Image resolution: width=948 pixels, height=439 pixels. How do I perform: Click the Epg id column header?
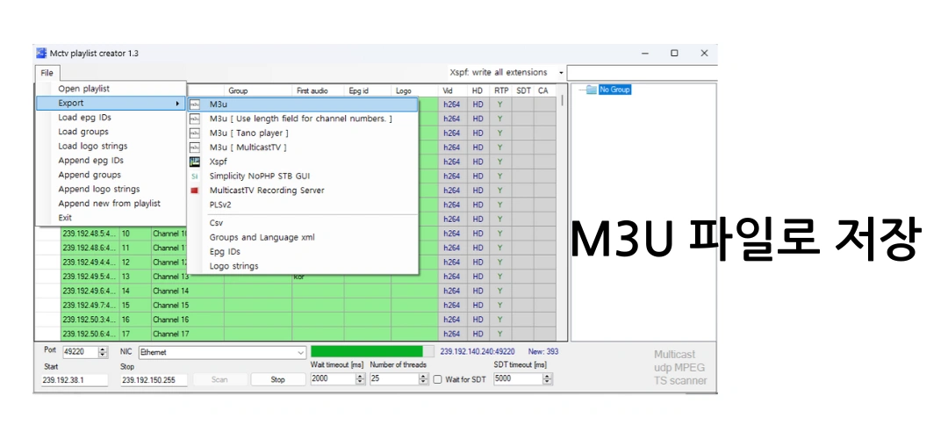(x=368, y=90)
